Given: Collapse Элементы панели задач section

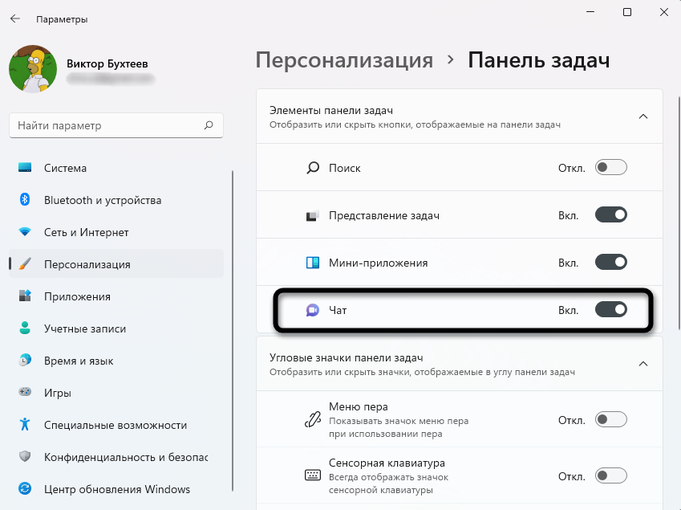Looking at the screenshot, I should pyautogui.click(x=643, y=116).
